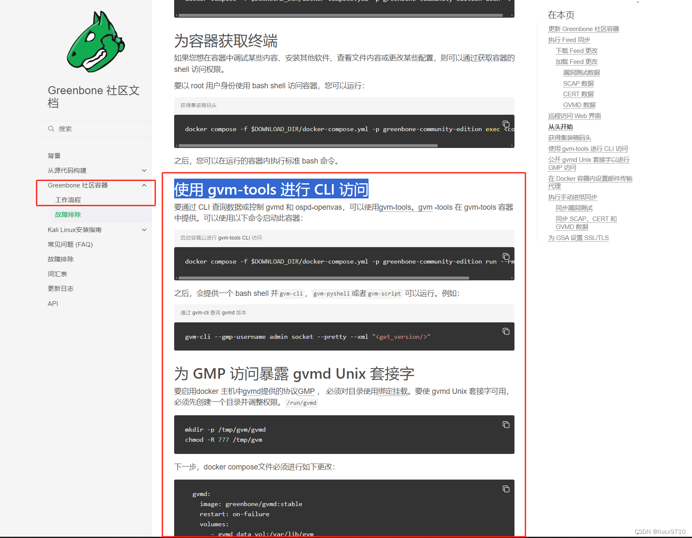Open the 常见问题 (FAQ) page

coord(70,244)
